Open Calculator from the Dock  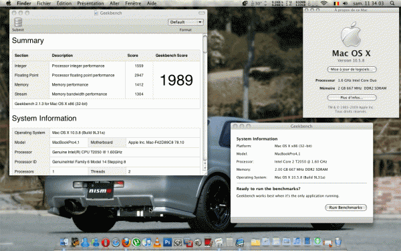click(229, 242)
